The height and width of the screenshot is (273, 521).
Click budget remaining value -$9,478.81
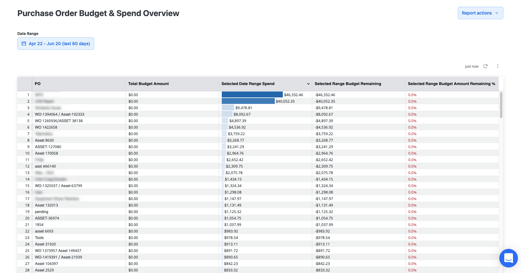pos(324,108)
